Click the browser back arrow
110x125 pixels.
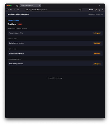[x=11, y=10]
